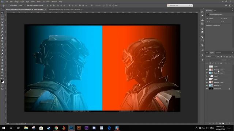Click delete layer trash icon
This screenshot has width=234, height=131.
click(230, 123)
